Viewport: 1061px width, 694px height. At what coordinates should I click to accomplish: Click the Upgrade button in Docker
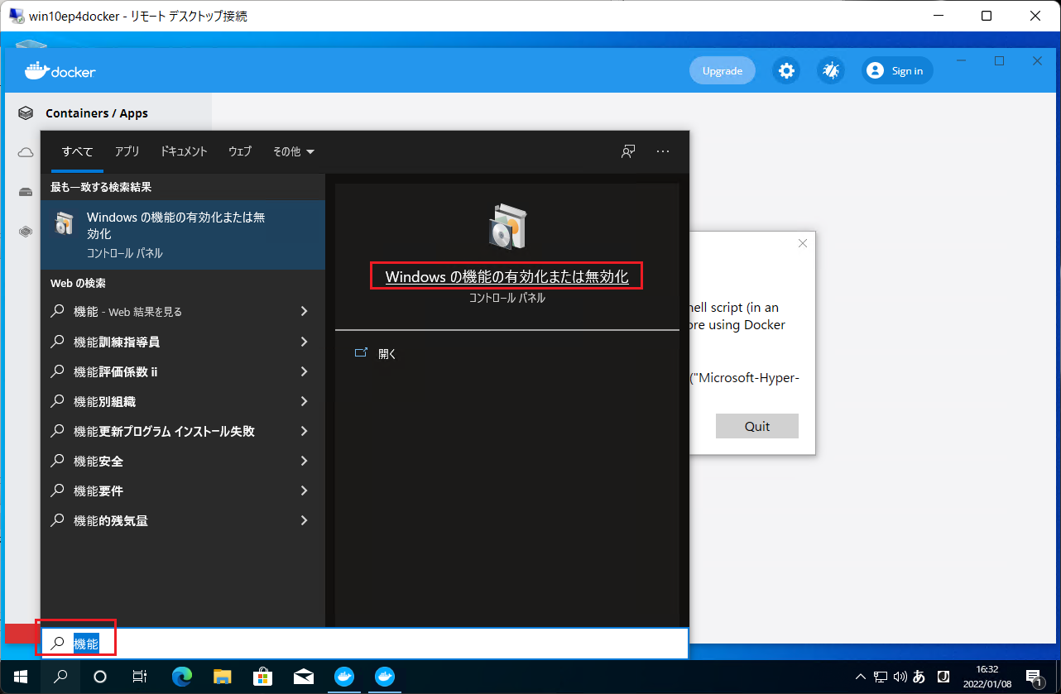(721, 70)
